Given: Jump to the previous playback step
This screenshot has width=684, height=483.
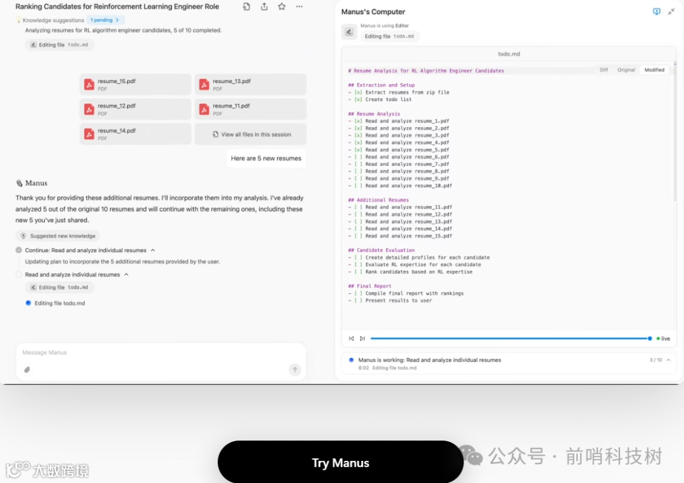Looking at the screenshot, I should point(351,338).
